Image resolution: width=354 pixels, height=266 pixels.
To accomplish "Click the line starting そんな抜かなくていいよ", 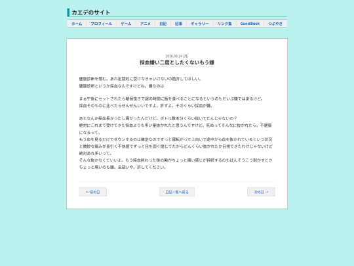I will [176, 160].
